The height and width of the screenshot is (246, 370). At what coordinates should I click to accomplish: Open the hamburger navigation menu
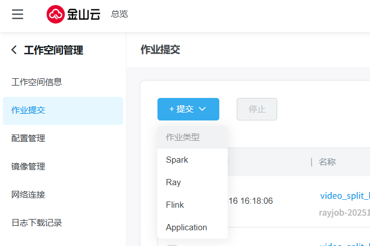[x=18, y=14]
